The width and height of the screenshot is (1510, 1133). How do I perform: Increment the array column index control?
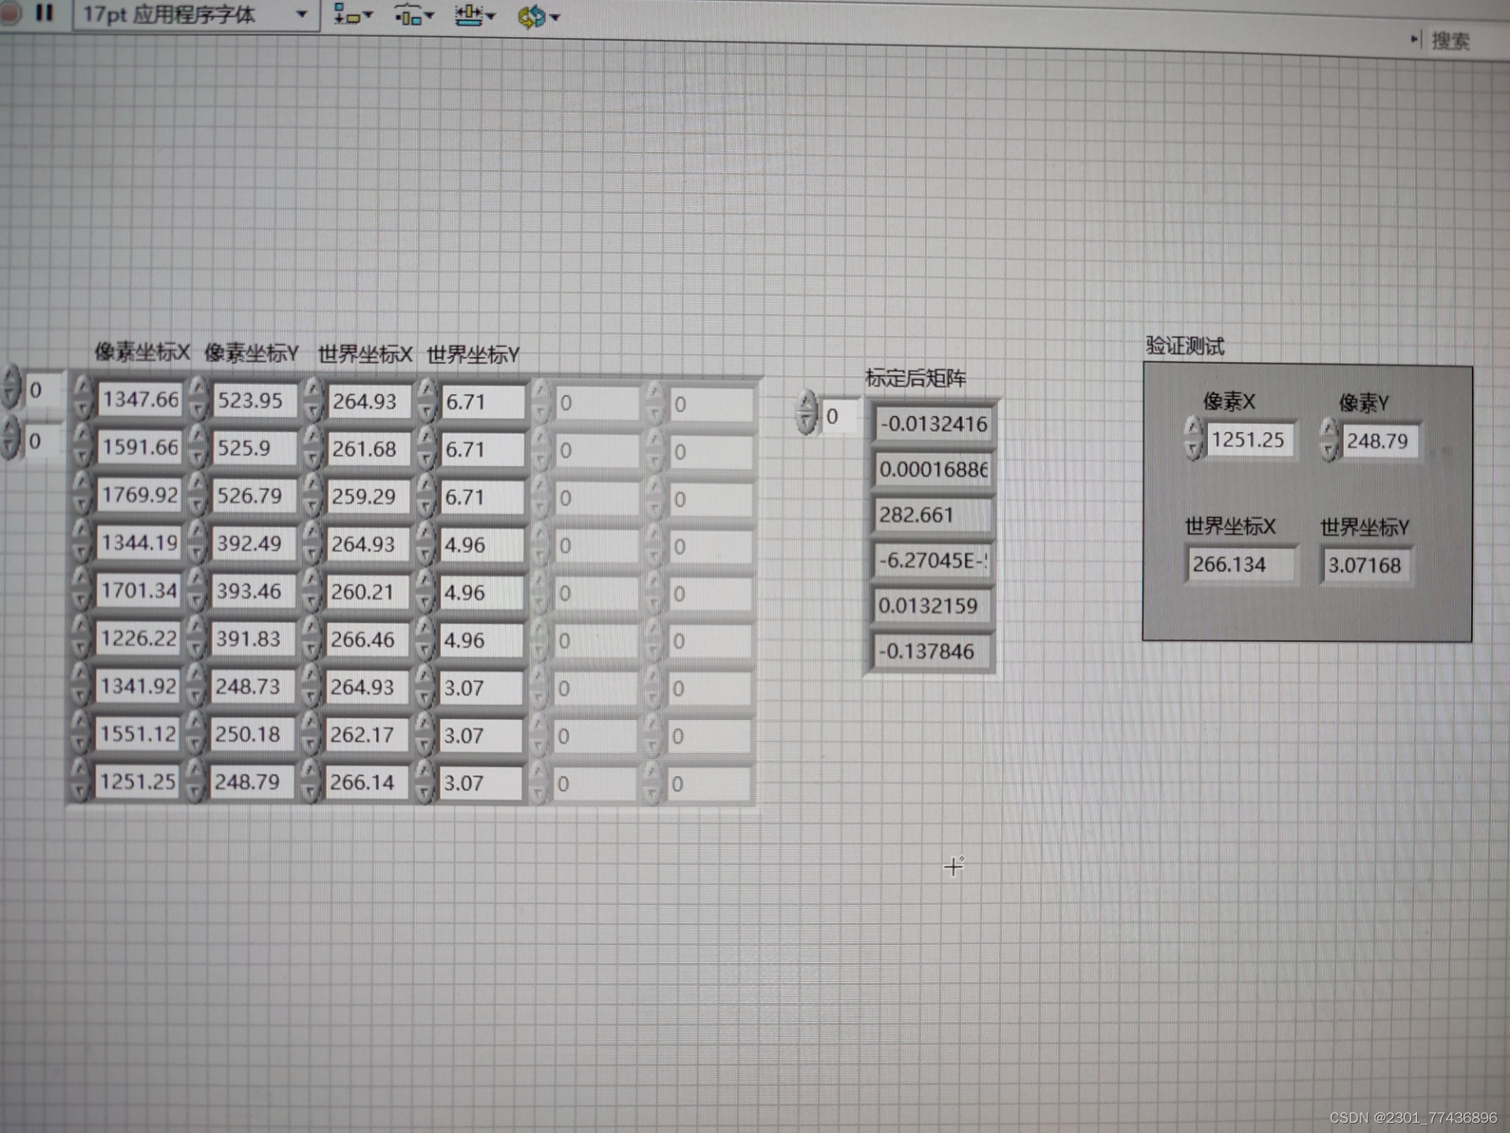(10, 430)
